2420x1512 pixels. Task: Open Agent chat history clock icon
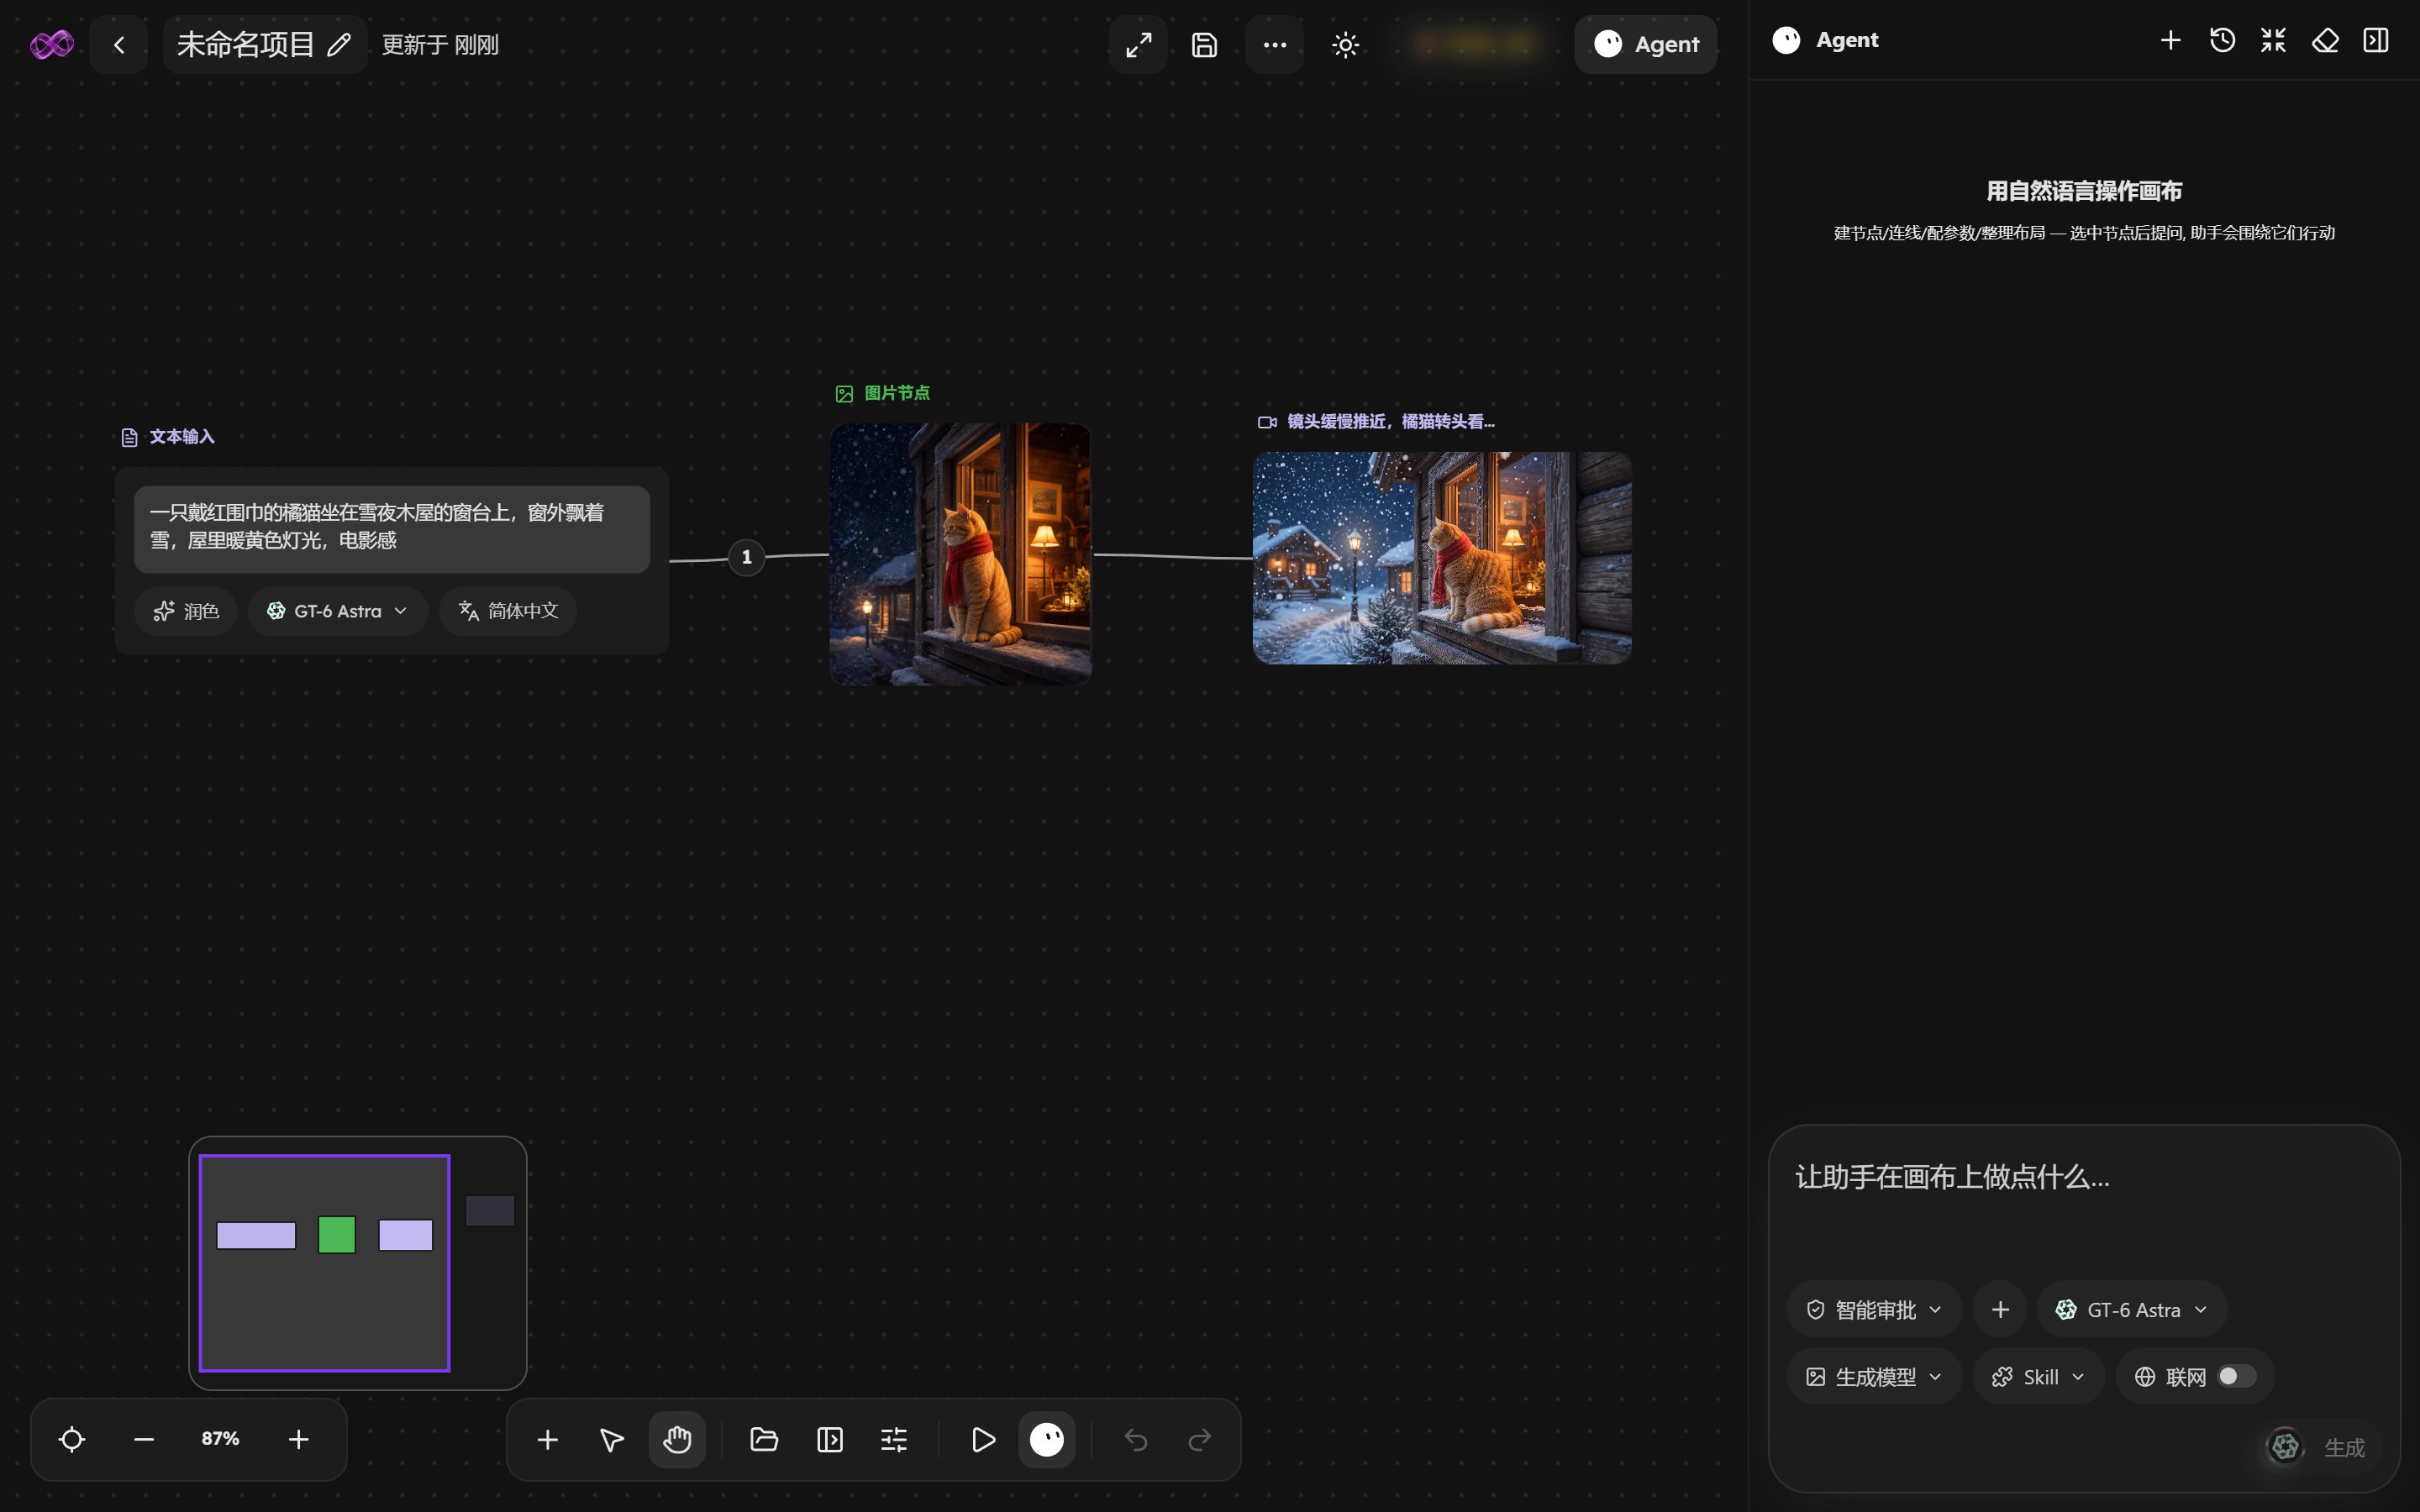tap(2222, 40)
